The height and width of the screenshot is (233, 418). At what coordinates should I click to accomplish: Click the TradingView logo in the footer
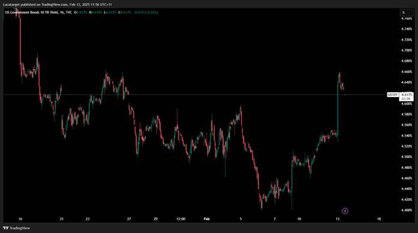[x=17, y=228]
